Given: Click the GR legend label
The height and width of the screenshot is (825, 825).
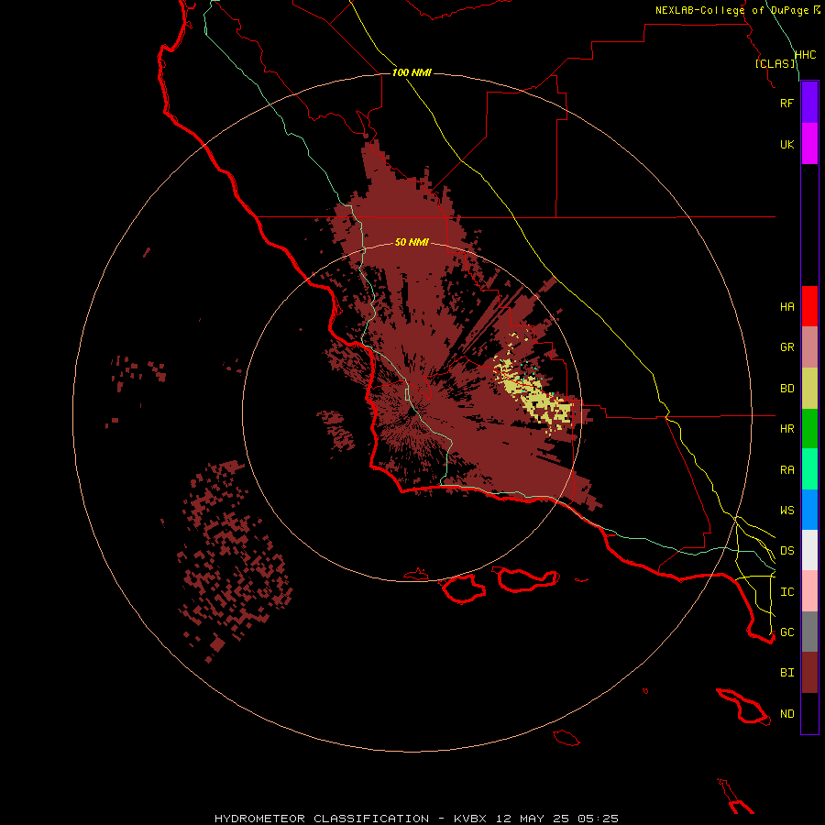Looking at the screenshot, I should click(x=786, y=347).
